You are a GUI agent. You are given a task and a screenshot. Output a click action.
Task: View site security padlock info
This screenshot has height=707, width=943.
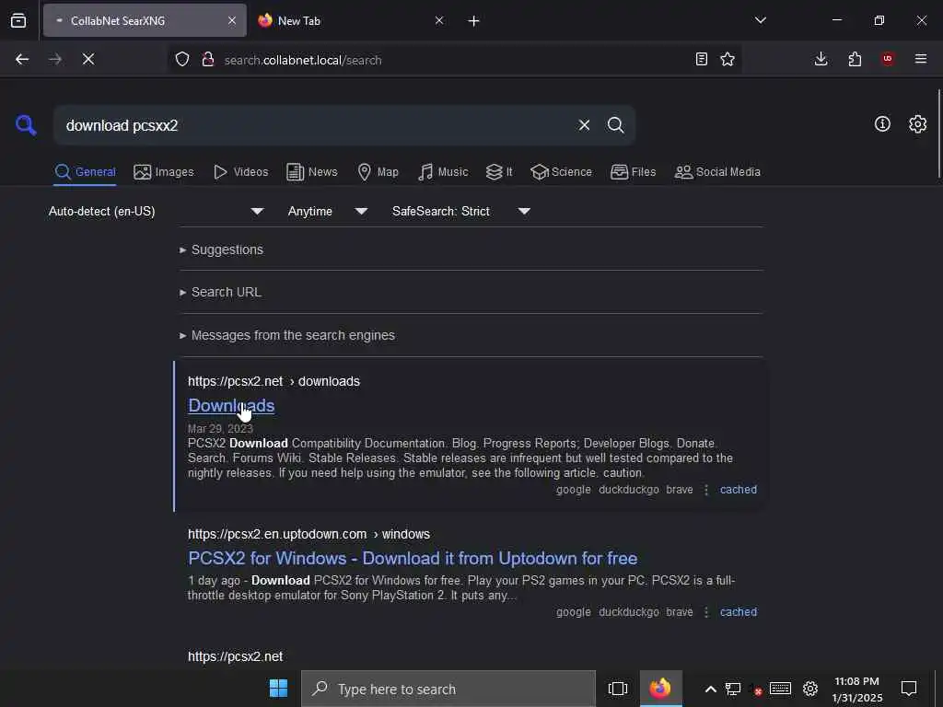click(208, 59)
